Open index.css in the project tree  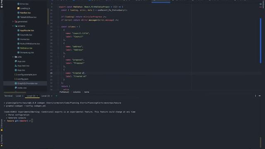[22, 88]
